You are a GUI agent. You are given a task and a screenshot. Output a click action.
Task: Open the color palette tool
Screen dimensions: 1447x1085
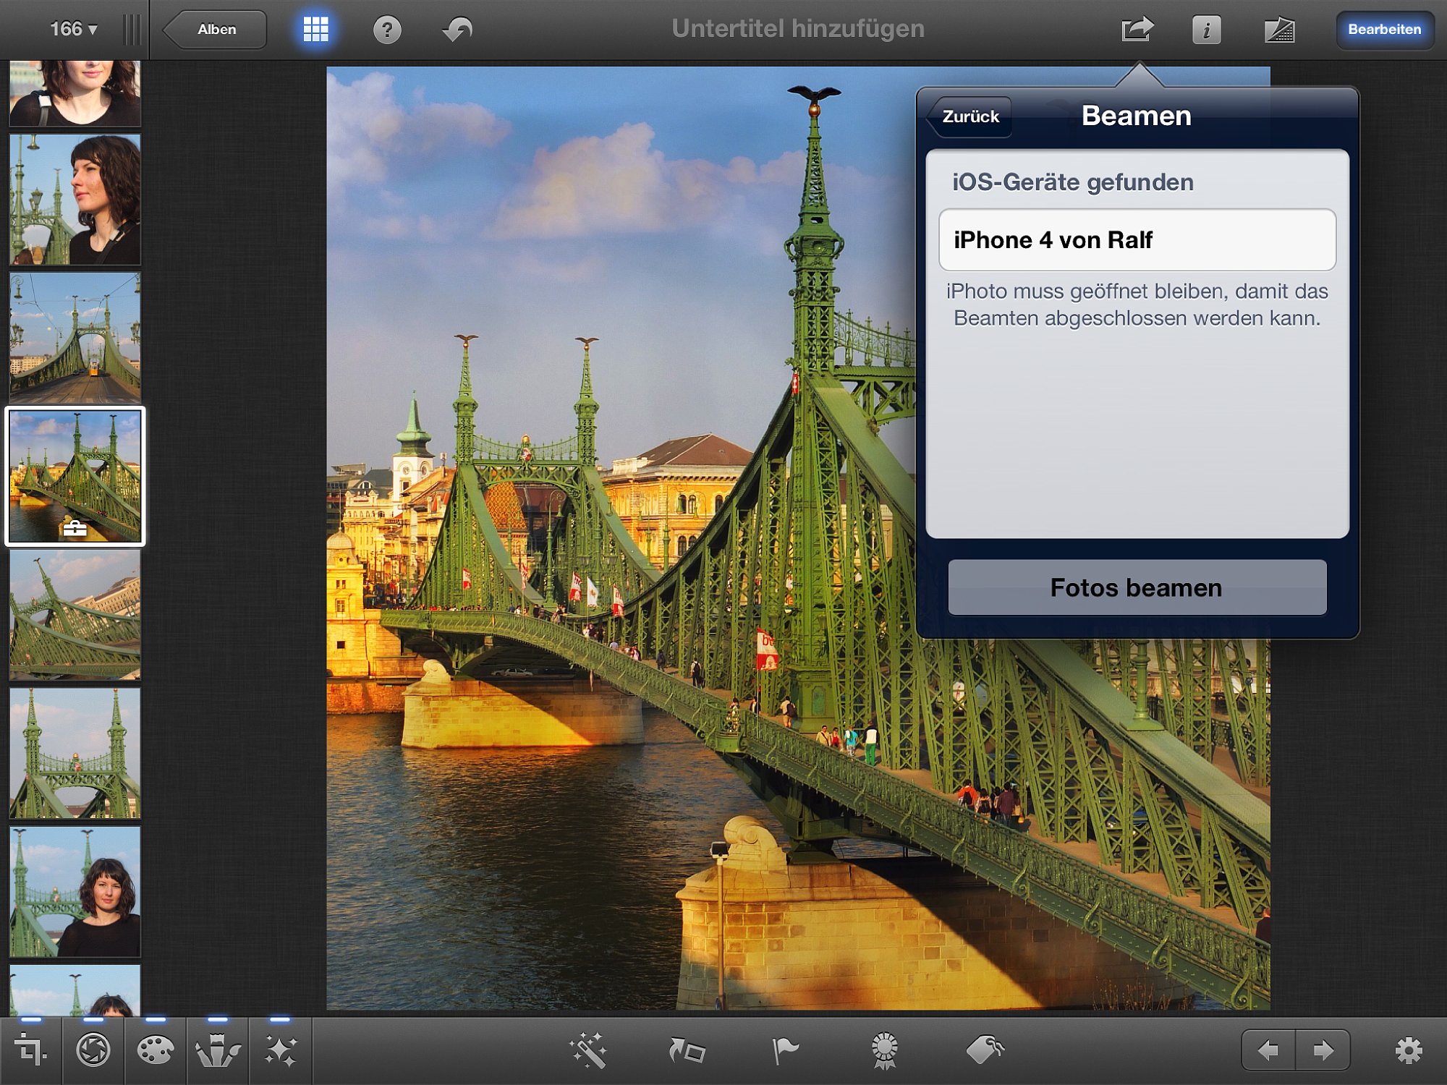(x=156, y=1050)
